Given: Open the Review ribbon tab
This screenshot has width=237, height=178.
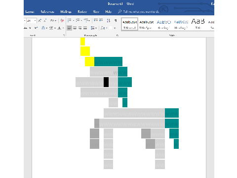Looking at the screenshot, I should [82, 12].
